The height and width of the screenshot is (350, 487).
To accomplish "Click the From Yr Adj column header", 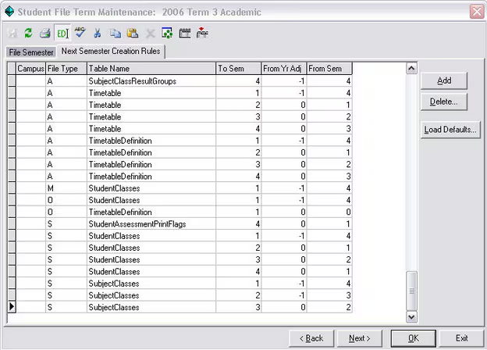I will click(283, 69).
